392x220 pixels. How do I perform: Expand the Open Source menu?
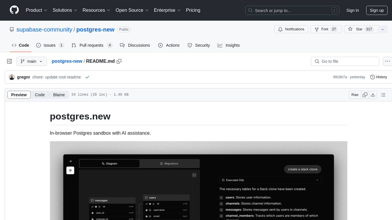pyautogui.click(x=132, y=10)
